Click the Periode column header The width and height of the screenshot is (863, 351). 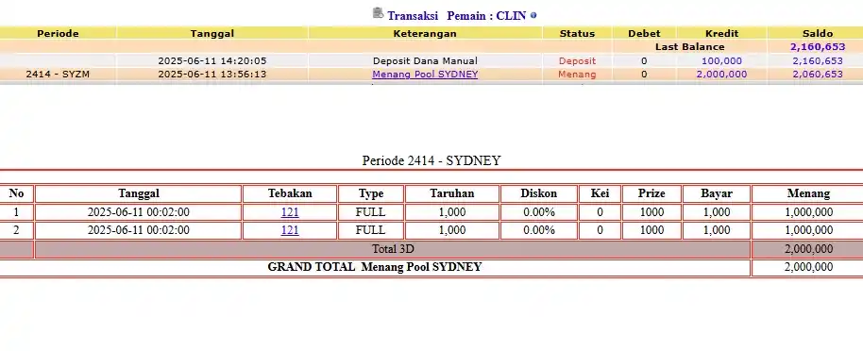coord(58,34)
